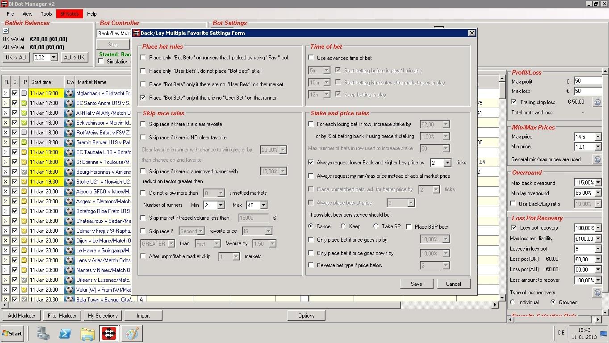The height and width of the screenshot is (343, 609).
Task: Click the Max loss input field
Action: (x=588, y=91)
